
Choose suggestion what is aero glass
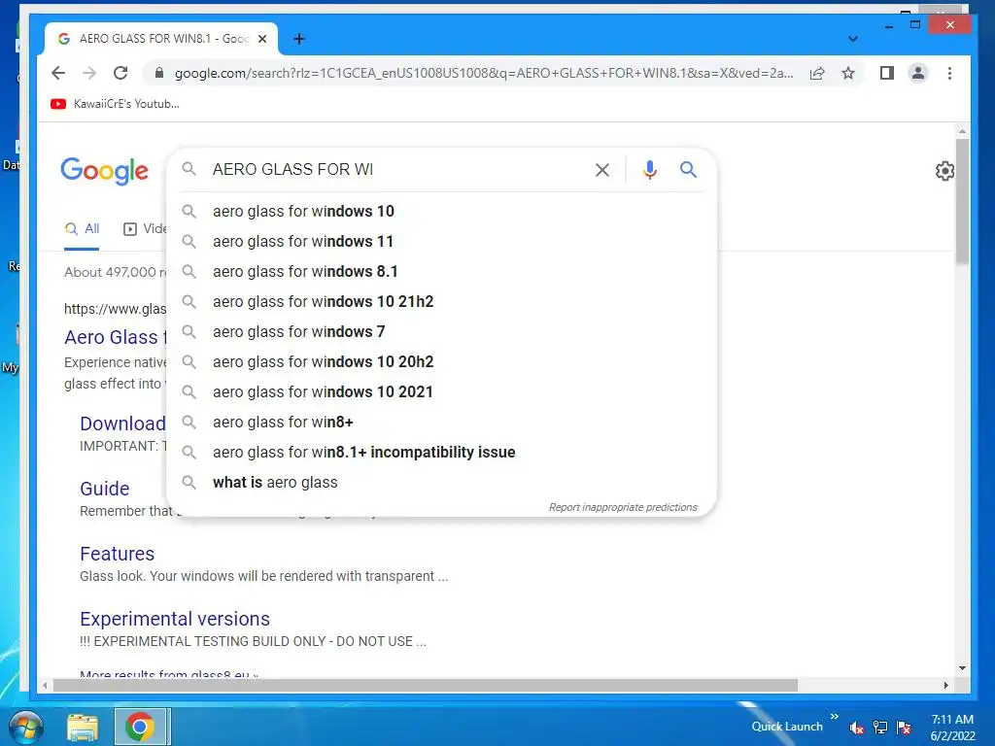[x=442, y=482]
